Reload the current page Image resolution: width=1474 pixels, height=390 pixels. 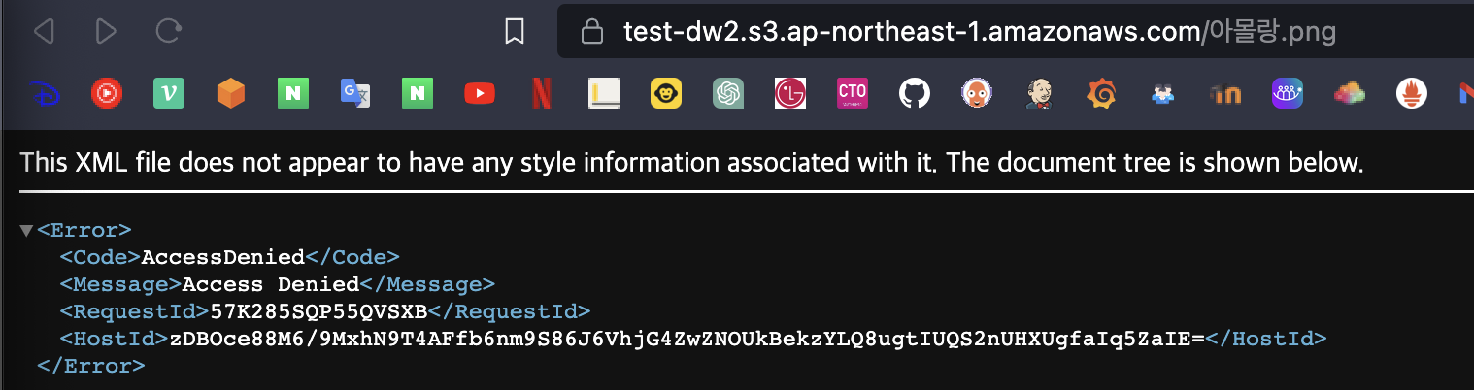click(169, 31)
